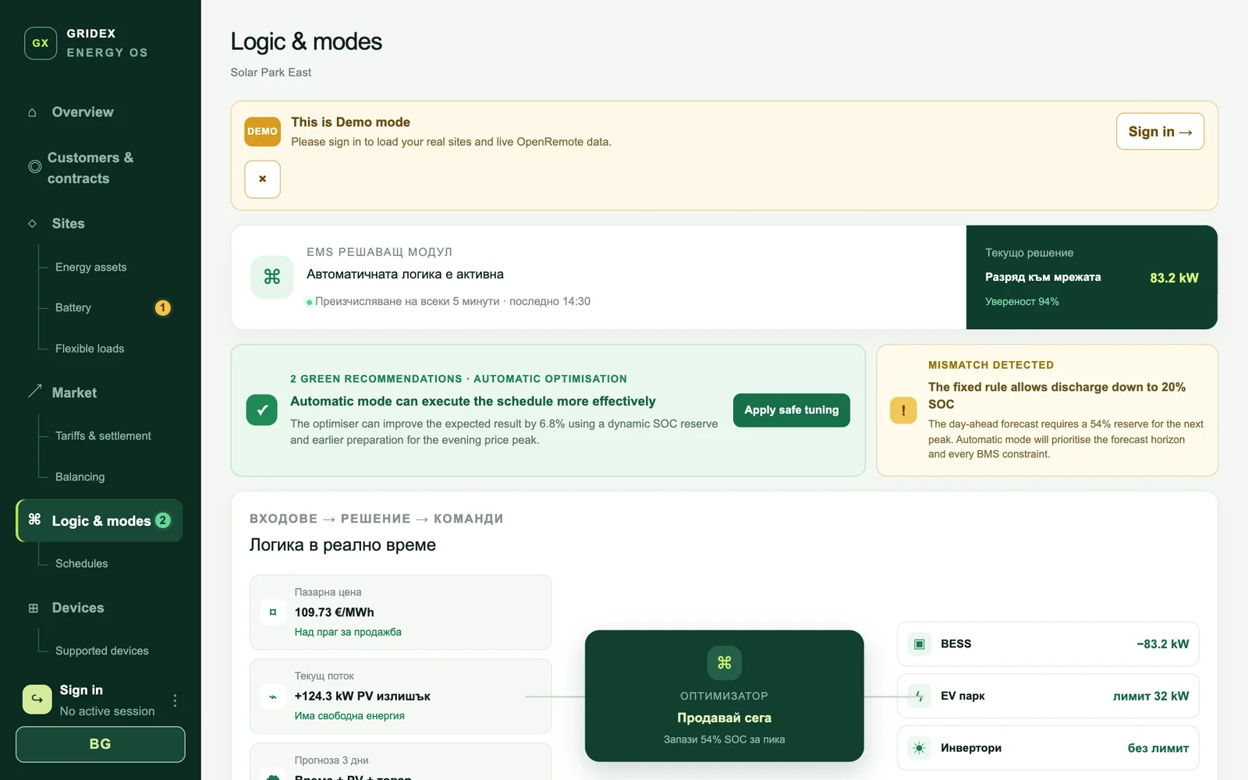This screenshot has width=1248, height=780.
Task: Click Разряд към мрежата decision label
Action: pyautogui.click(x=1043, y=278)
